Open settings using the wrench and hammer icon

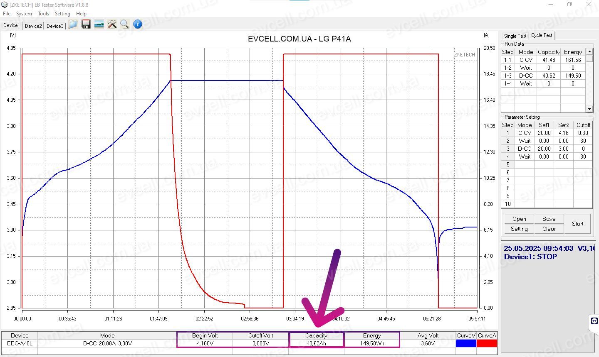tap(112, 24)
